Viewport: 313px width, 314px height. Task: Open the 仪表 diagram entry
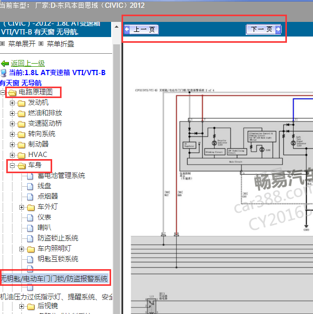44,218
